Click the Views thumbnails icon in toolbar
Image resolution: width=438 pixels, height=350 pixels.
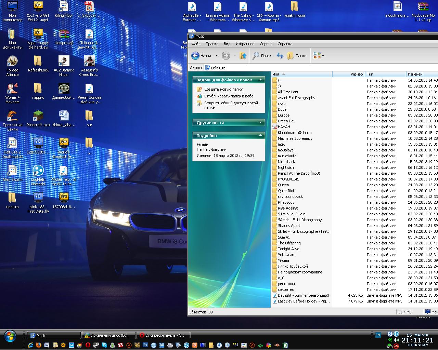(317, 56)
